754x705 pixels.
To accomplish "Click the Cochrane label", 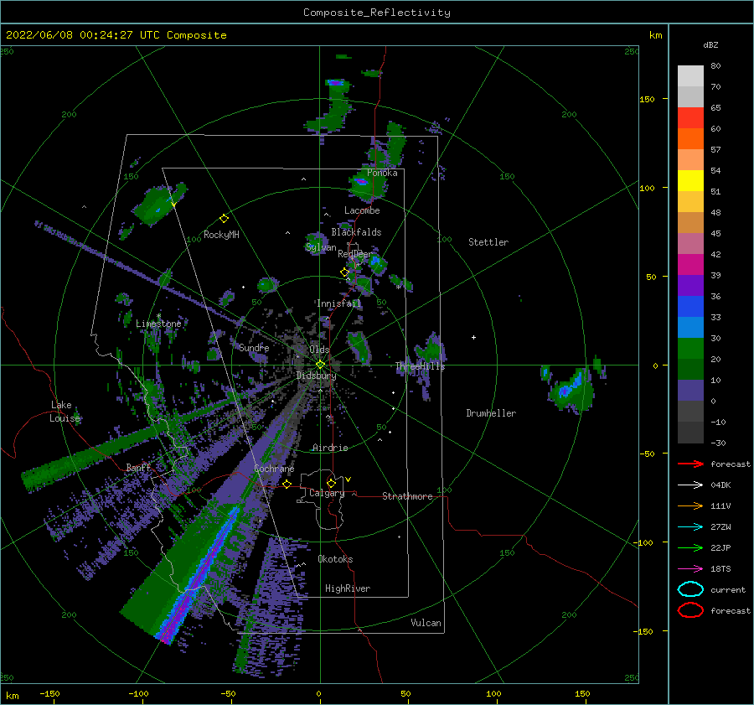I will 274,469.
